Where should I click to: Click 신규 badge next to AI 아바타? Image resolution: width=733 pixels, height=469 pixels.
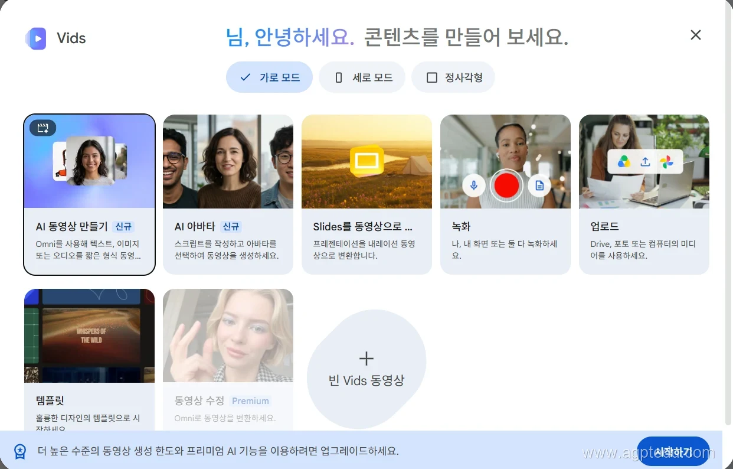[x=231, y=227]
